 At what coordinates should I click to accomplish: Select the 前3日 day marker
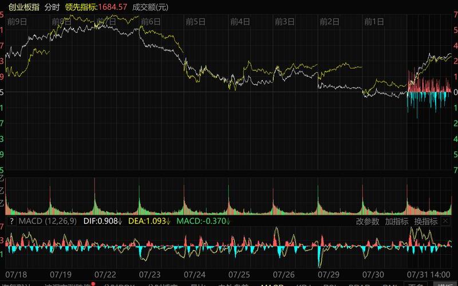pos(285,22)
